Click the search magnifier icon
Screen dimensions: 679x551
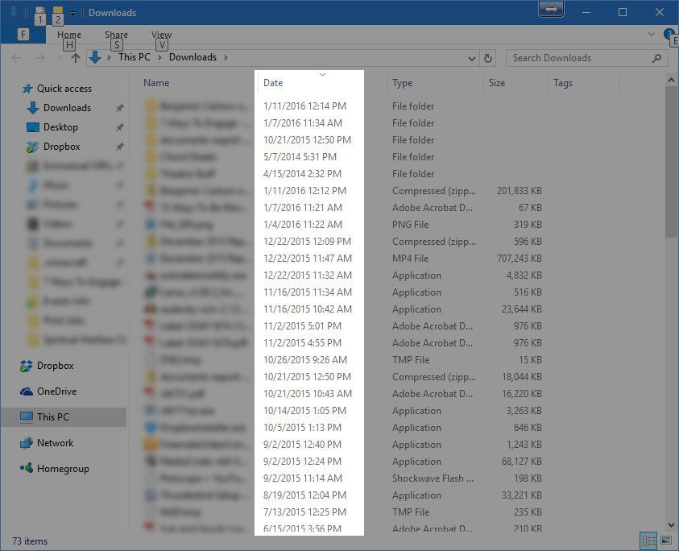pos(656,58)
